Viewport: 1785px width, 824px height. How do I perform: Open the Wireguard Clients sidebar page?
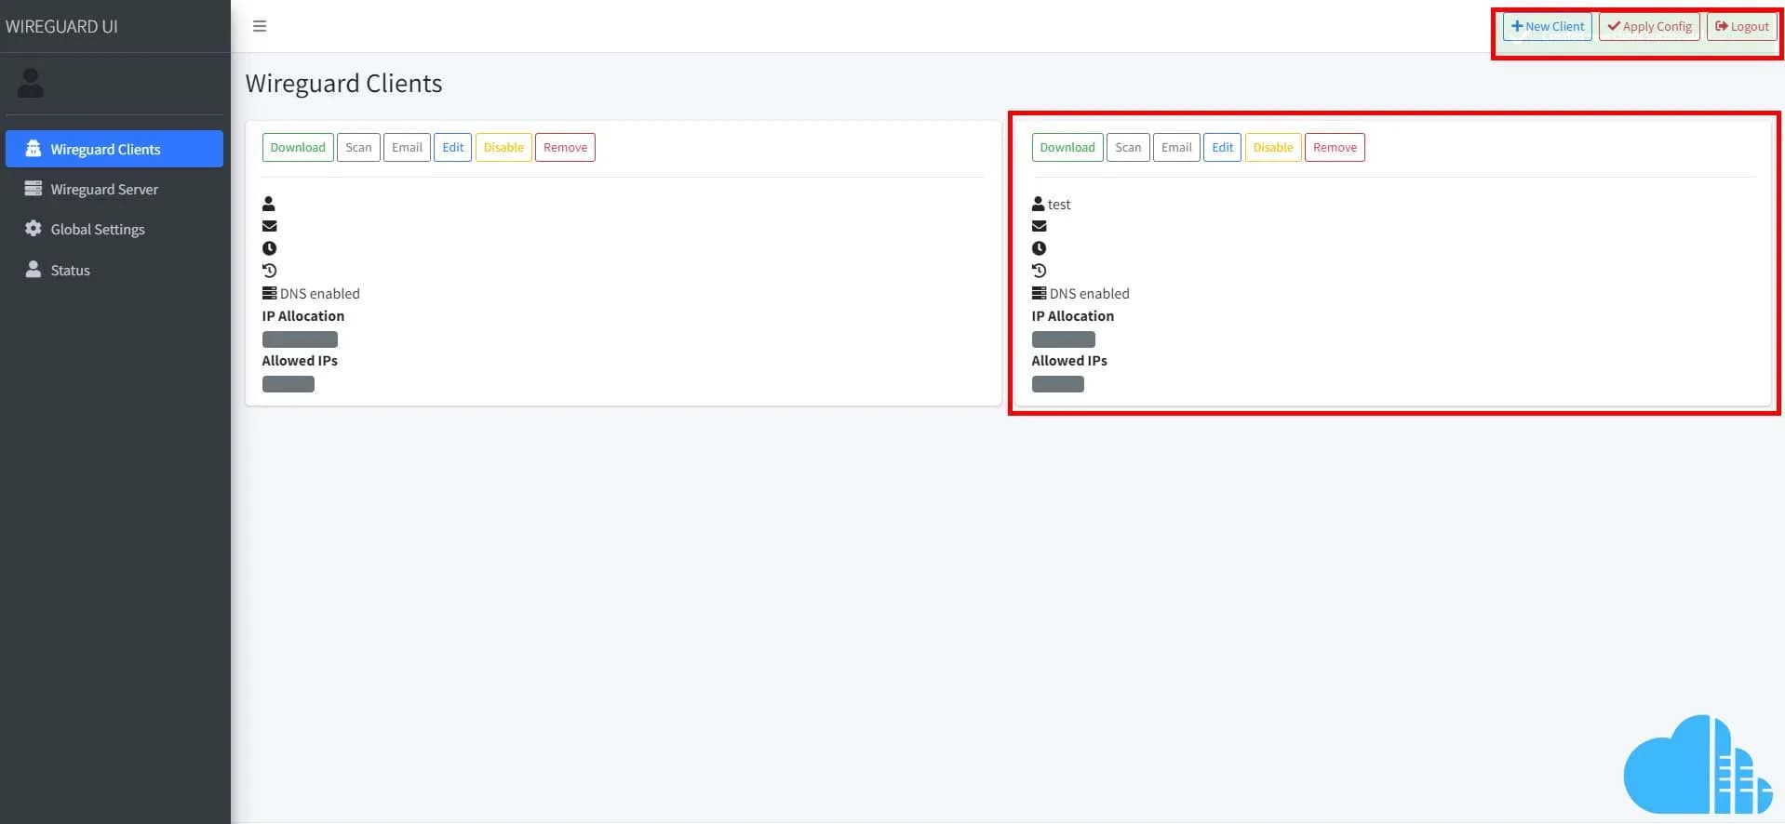[114, 149]
